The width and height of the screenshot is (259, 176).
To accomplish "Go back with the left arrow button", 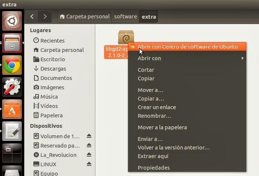I will [32, 16].
